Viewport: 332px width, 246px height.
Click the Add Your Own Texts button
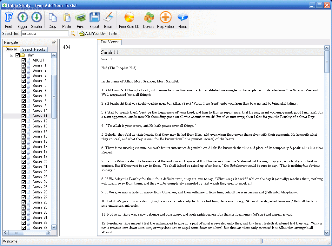tap(98, 33)
